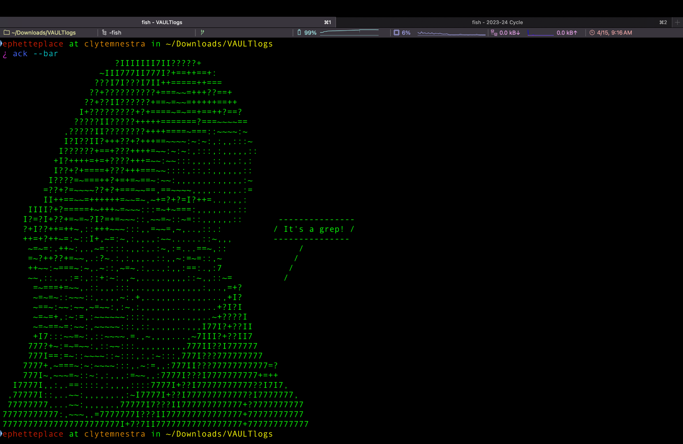Click the CPU usage sparkline graph
Screen dimensions: 683x444
(x=451, y=33)
